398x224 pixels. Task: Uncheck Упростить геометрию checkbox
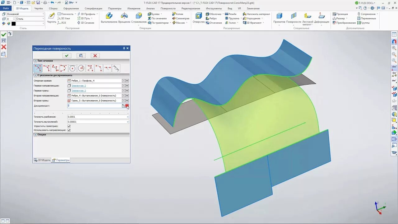click(69, 126)
